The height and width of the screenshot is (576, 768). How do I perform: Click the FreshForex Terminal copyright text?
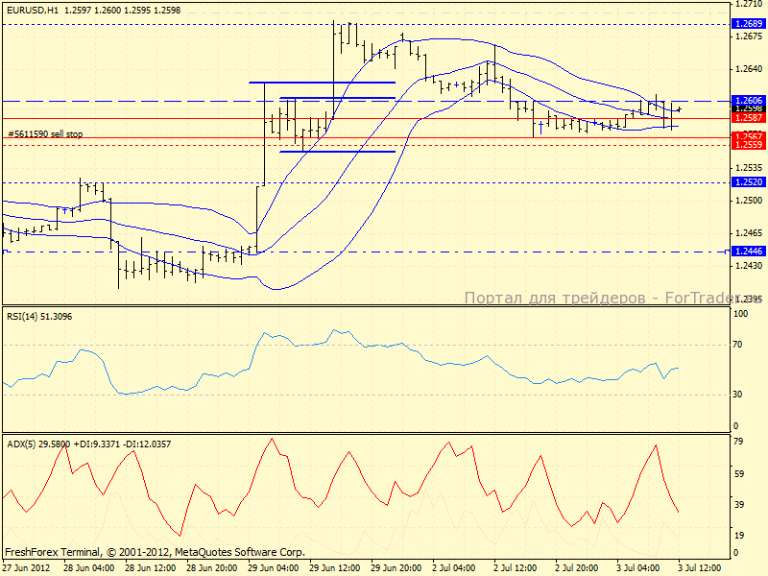pos(156,553)
